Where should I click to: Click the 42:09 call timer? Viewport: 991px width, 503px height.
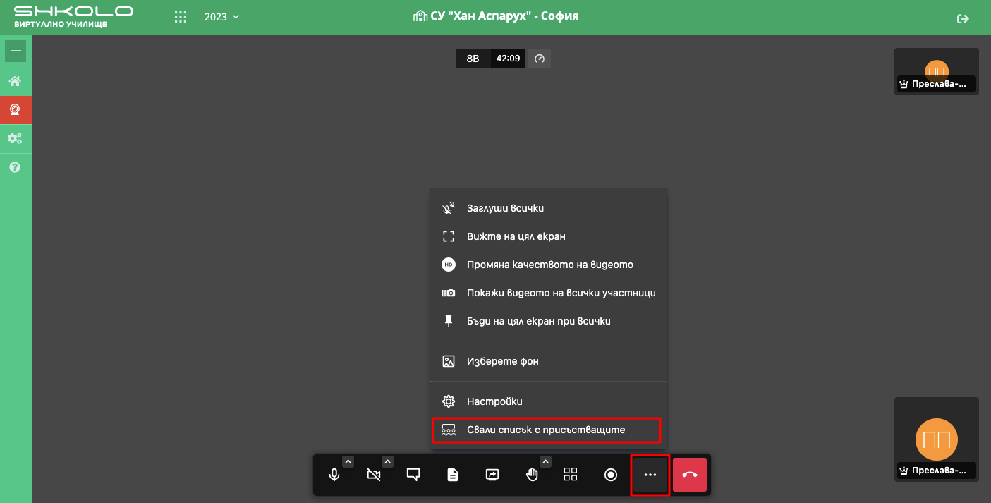509,59
